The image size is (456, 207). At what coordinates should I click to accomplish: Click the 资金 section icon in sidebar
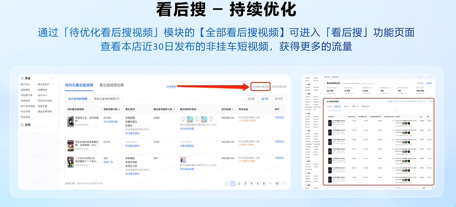[22, 78]
